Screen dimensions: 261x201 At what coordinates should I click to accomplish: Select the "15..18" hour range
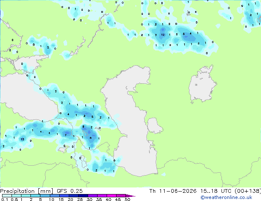click(209, 191)
